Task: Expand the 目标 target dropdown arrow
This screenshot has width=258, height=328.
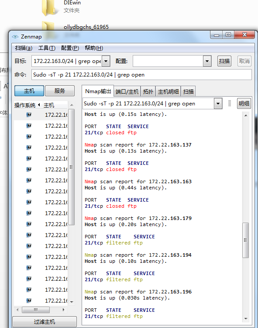Action: click(106, 61)
